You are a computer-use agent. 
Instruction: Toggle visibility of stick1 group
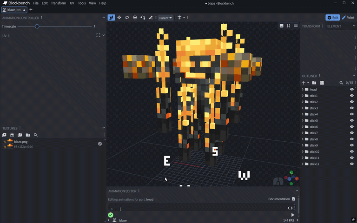pyautogui.click(x=352, y=96)
